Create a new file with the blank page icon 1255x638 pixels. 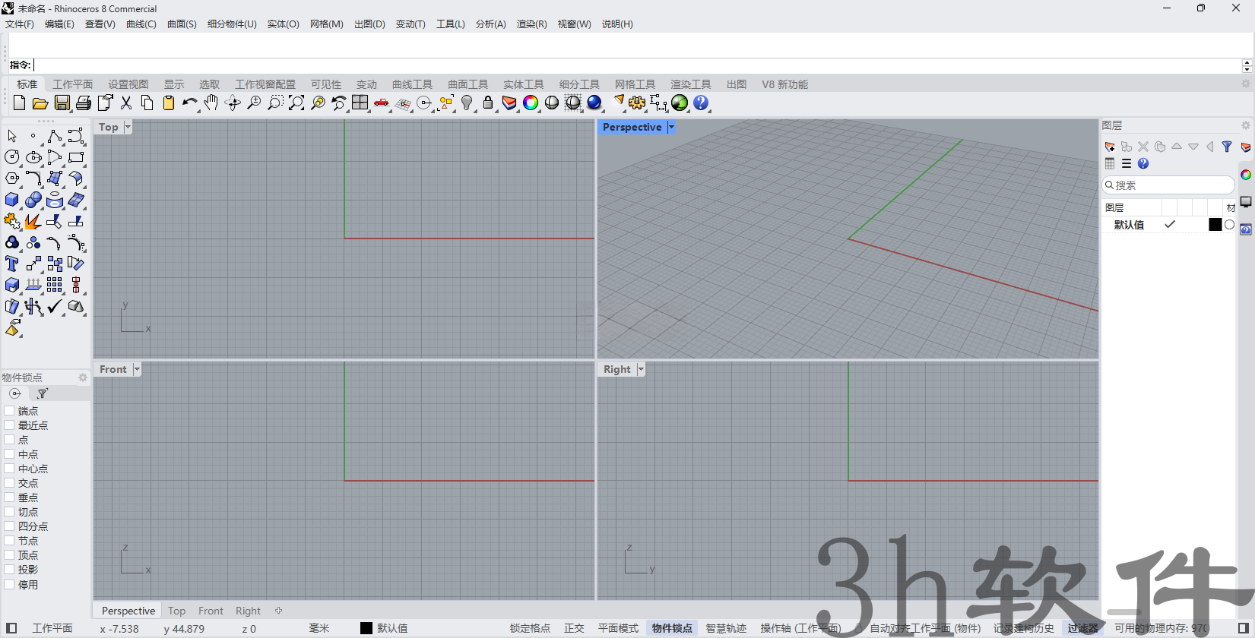tap(19, 103)
